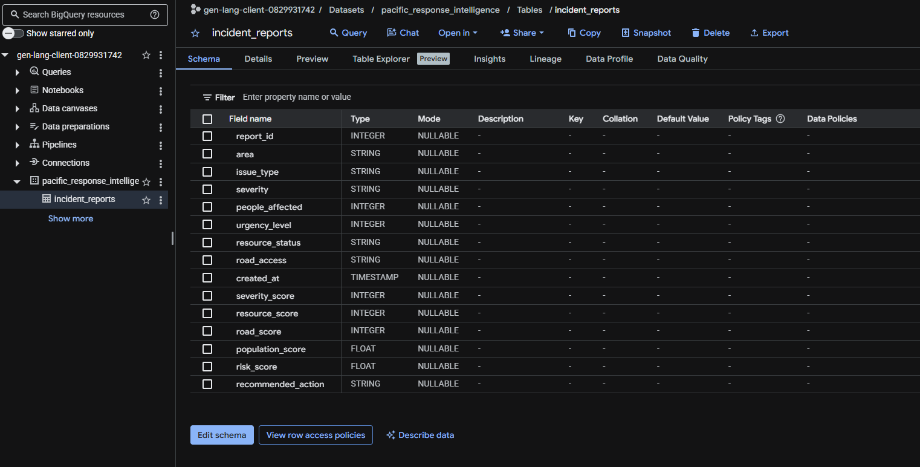Switch to the Insights tab

(490, 59)
